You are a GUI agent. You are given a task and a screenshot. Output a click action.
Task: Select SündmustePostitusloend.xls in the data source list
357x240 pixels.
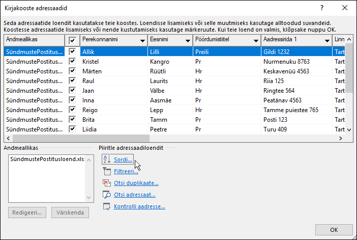point(47,159)
